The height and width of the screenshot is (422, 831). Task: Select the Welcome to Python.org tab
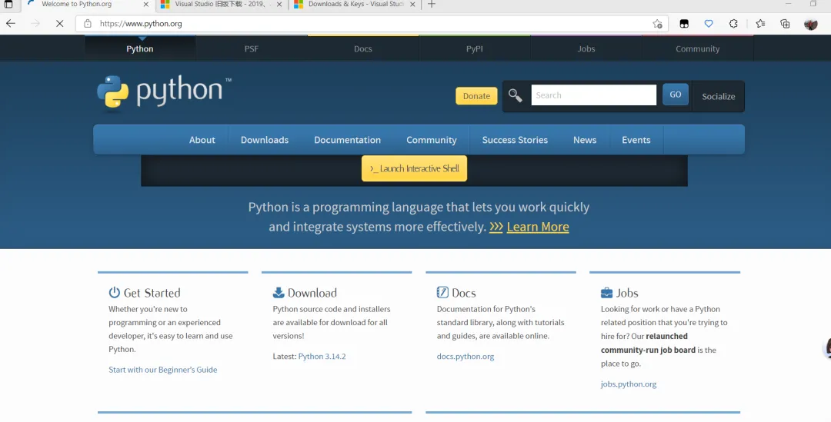tap(88, 5)
